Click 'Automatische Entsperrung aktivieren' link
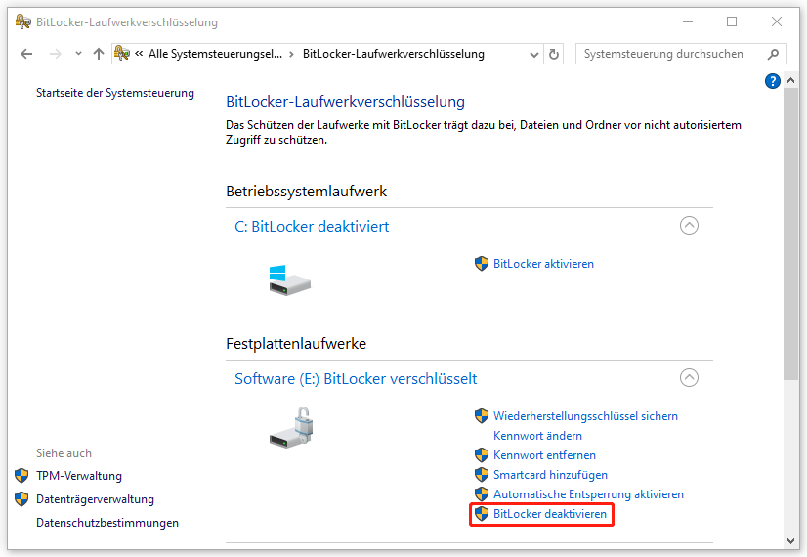 (588, 494)
